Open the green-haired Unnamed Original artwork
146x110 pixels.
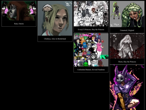[x=127, y=14]
